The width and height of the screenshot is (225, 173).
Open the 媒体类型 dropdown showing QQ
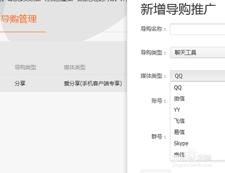pos(198,76)
